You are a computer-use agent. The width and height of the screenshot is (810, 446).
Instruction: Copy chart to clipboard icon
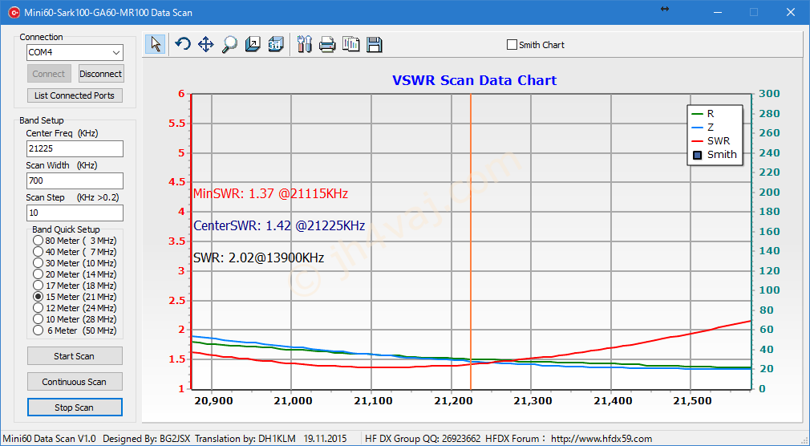click(351, 44)
